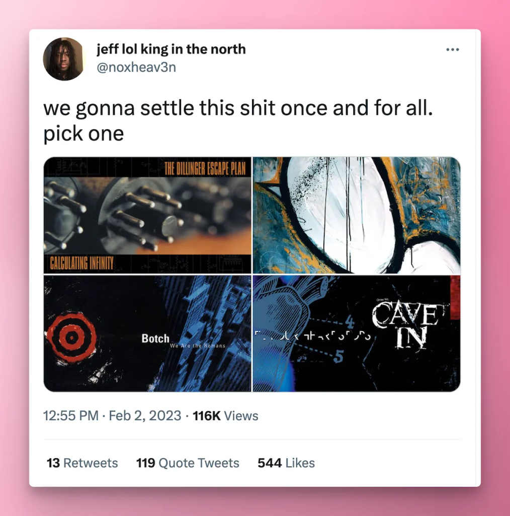The image size is (510, 516).
Task: Open the Botch We Are the Romans image
Action: pyautogui.click(x=147, y=334)
